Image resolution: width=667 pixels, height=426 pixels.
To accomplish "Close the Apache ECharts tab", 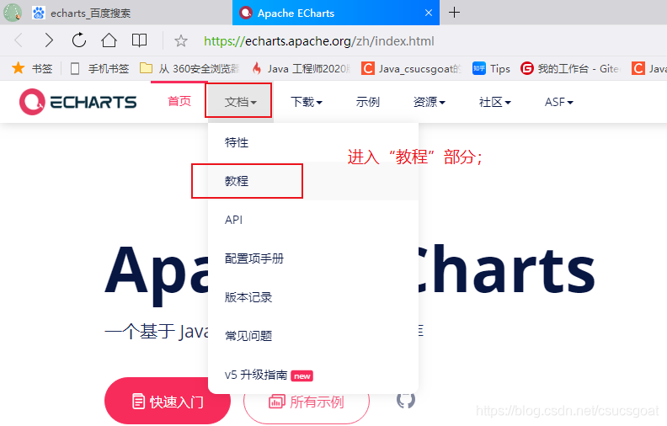I will 429,13.
